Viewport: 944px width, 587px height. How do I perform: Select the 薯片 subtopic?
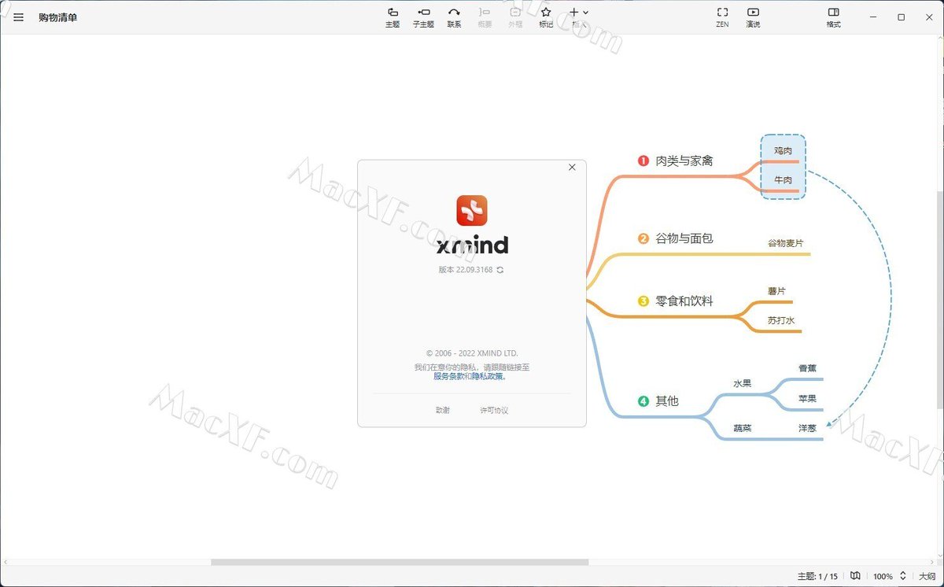(x=776, y=291)
